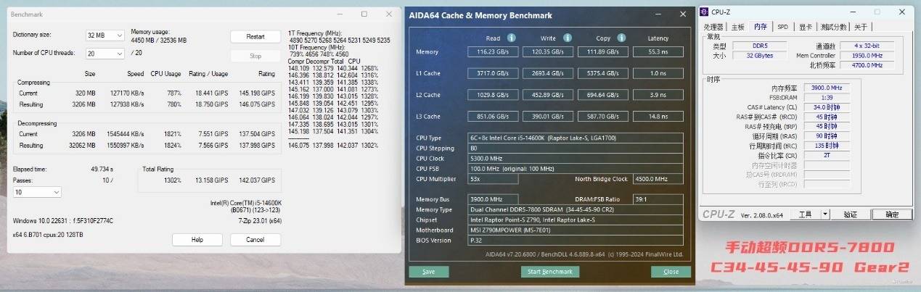
Task: Maximize the 7-Zip Benchmark window
Action: point(364,14)
